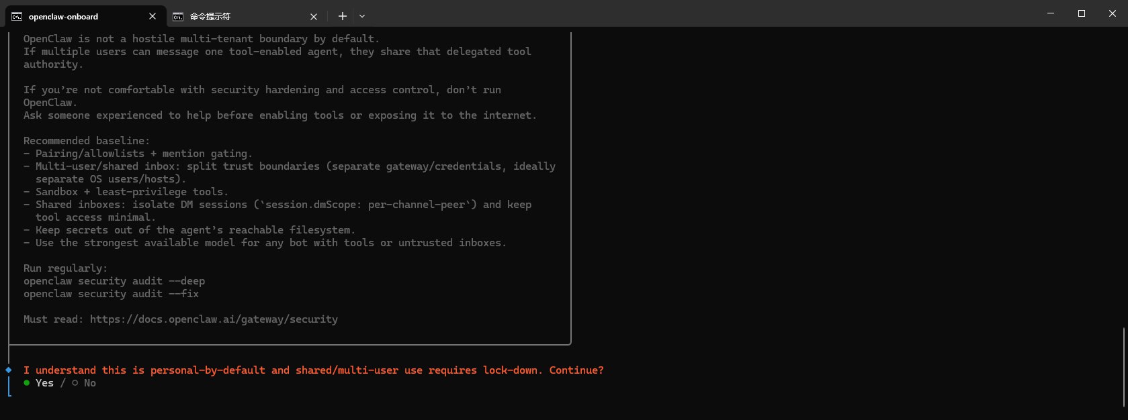This screenshot has width=1128, height=420.
Task: Select the No radio option
Action: 84,383
